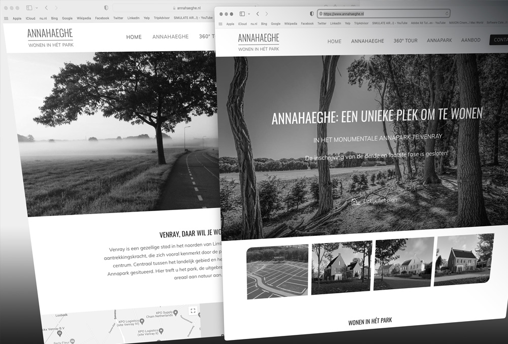Open Bing bookmark in front window

click(264, 24)
